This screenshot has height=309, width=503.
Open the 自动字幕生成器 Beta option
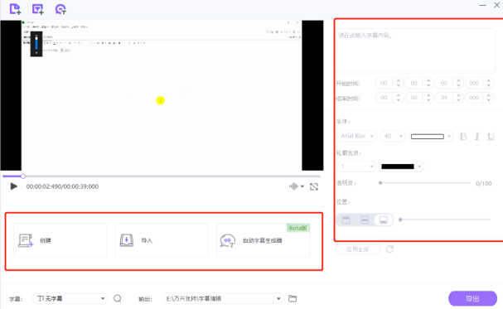pos(263,240)
